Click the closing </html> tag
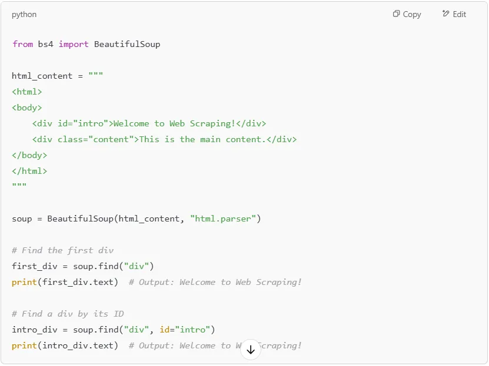The width and height of the screenshot is (489, 366). [29, 171]
